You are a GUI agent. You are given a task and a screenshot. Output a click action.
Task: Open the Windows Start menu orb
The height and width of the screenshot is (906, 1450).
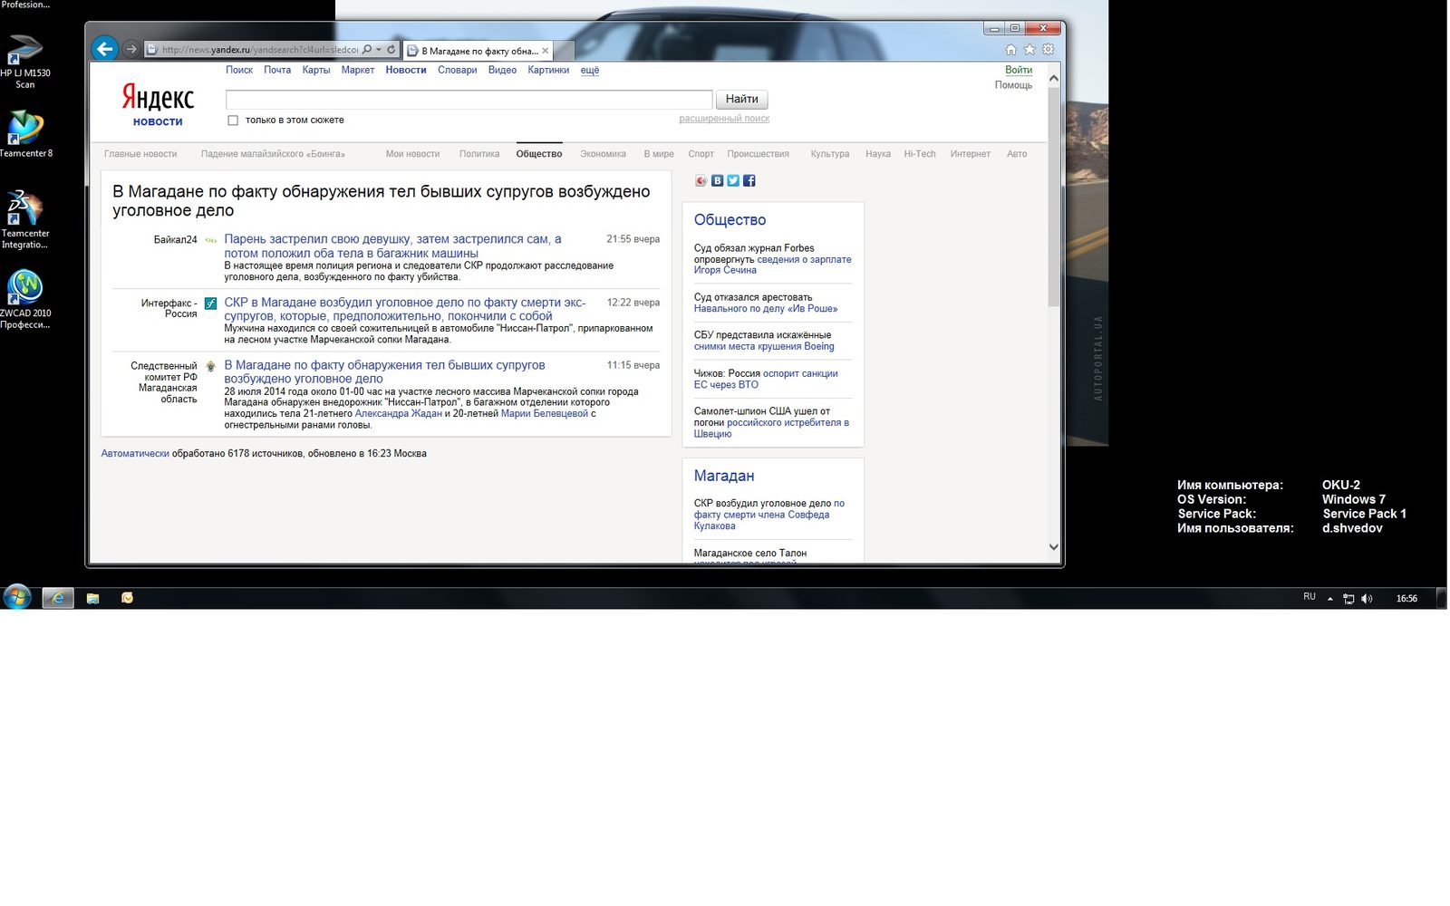[17, 597]
